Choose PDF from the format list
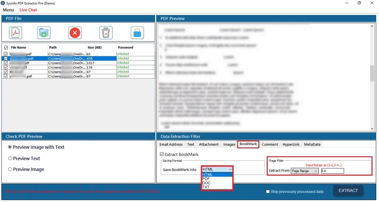 point(217,179)
